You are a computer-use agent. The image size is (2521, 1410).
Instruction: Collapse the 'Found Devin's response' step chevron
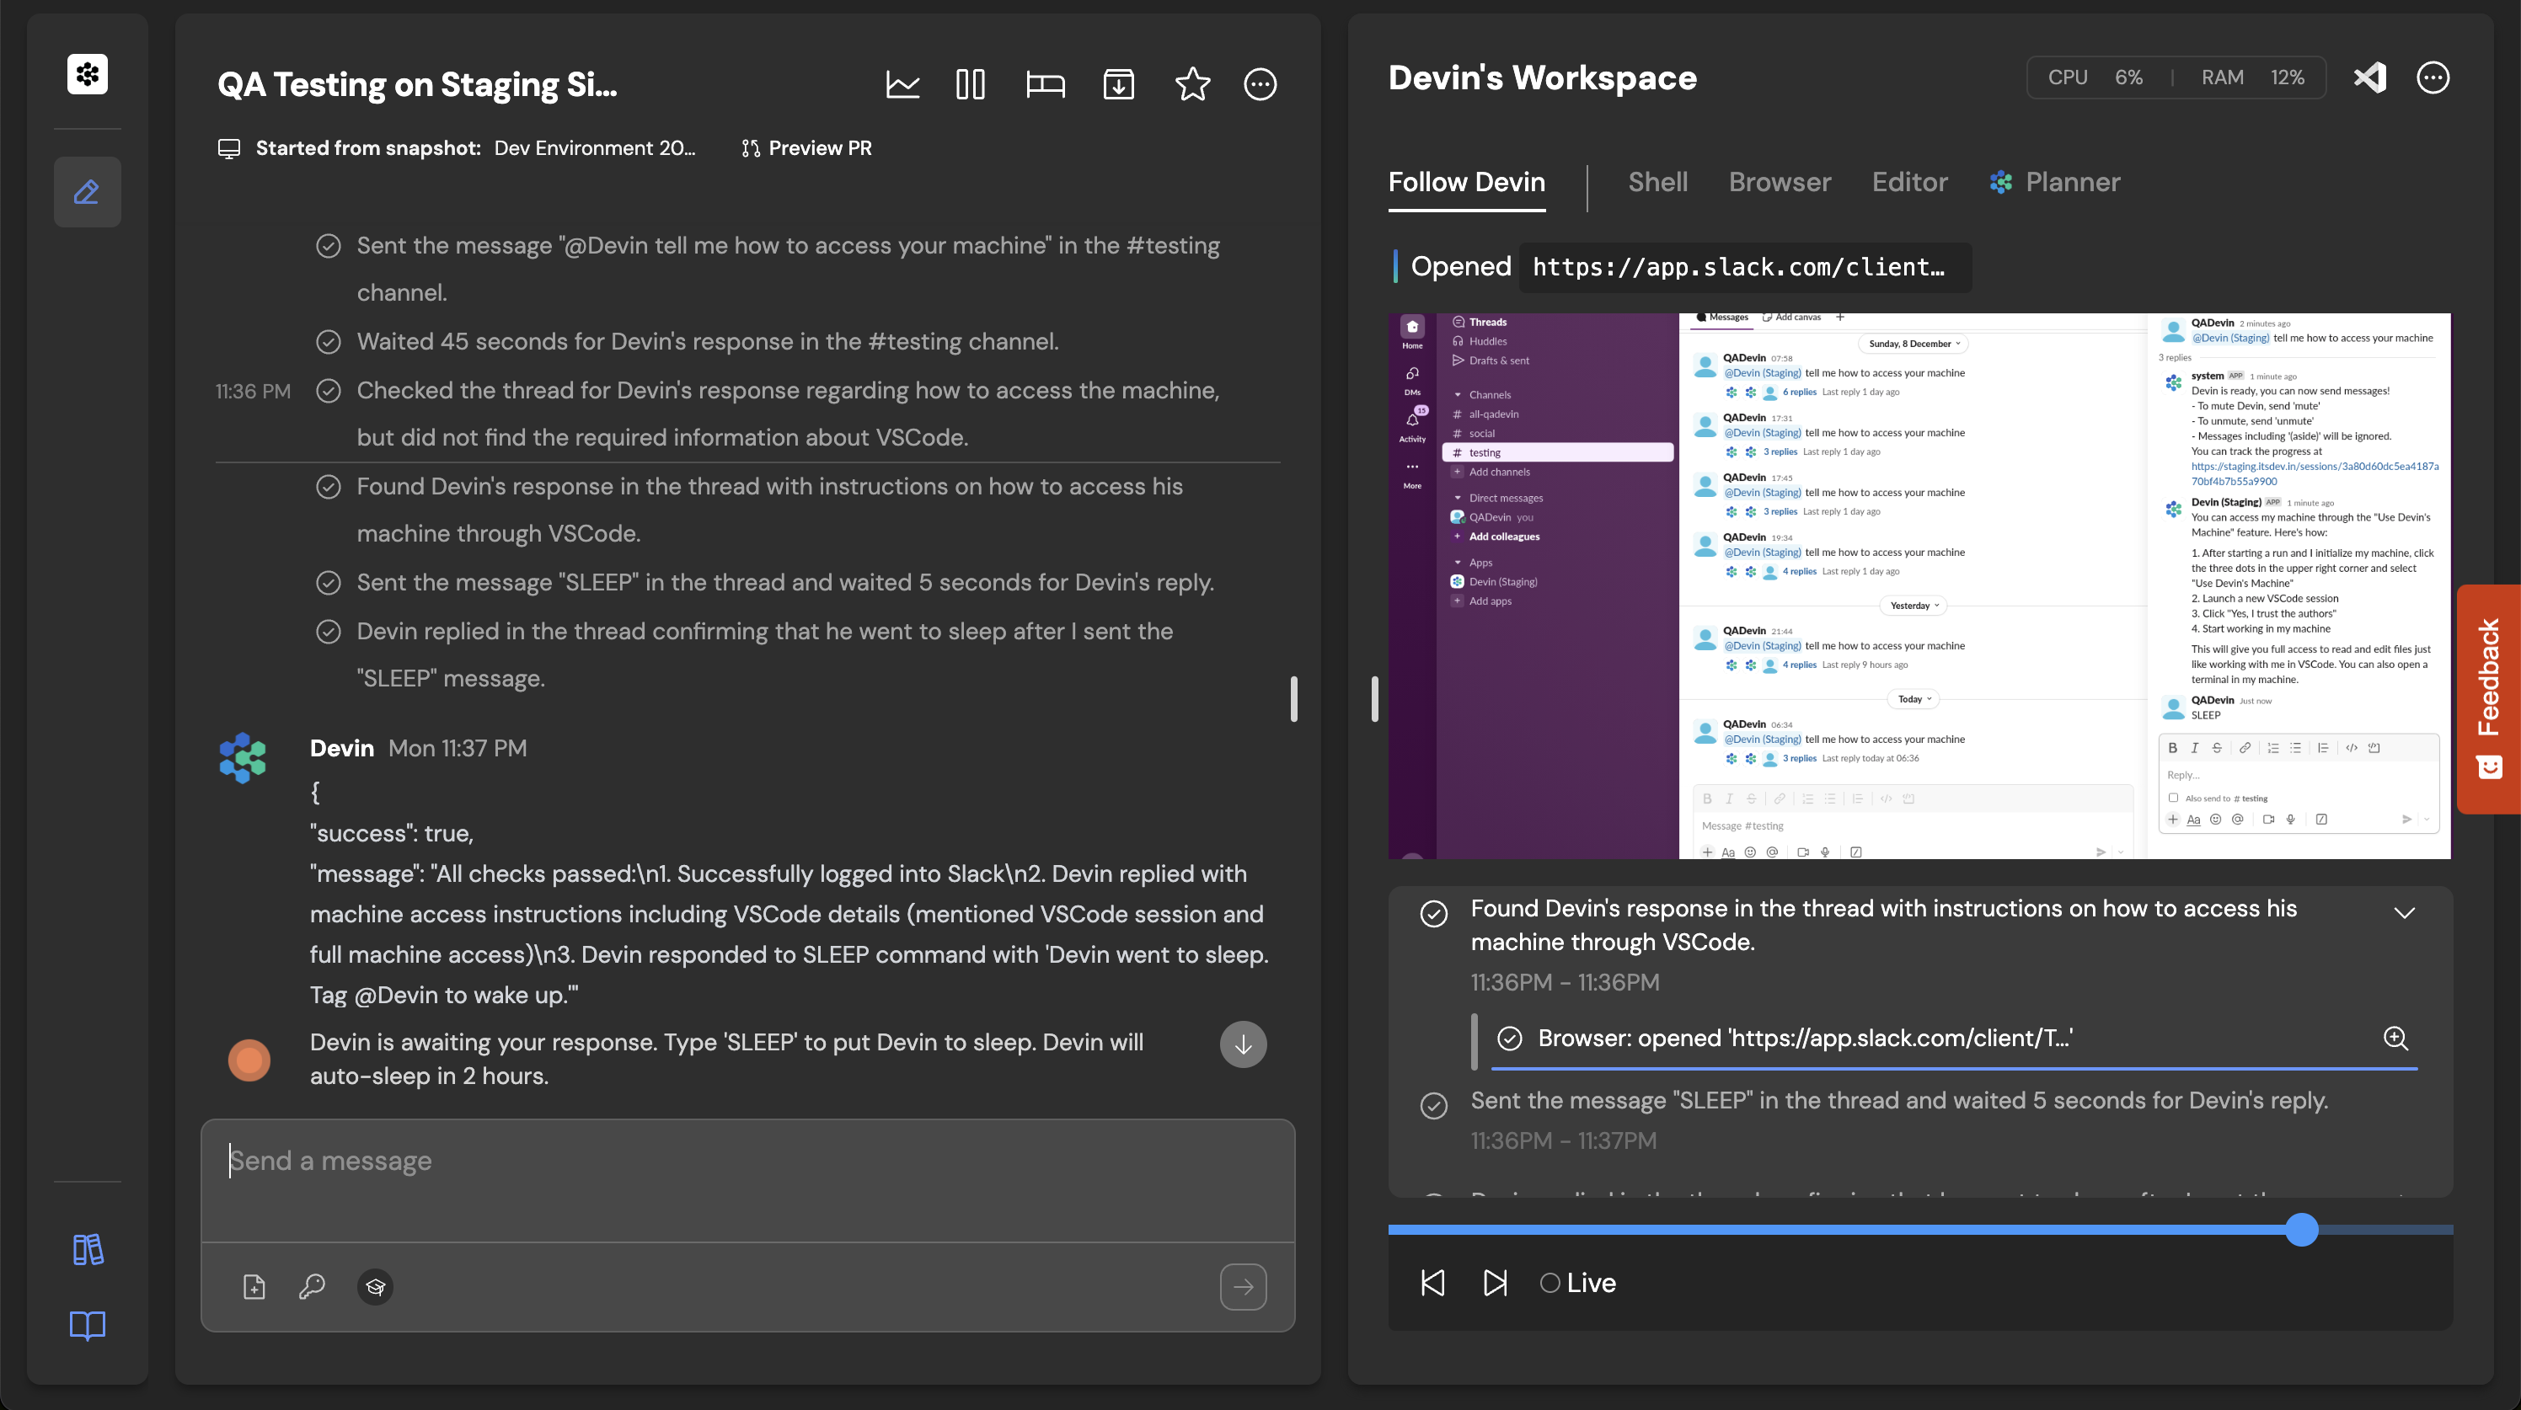[x=2405, y=913]
